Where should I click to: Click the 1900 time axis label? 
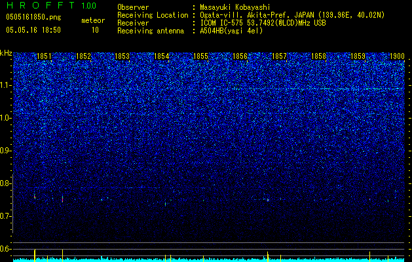click(397, 56)
